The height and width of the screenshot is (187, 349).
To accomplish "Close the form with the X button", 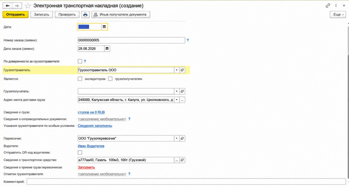I will pyautogui.click(x=344, y=6).
